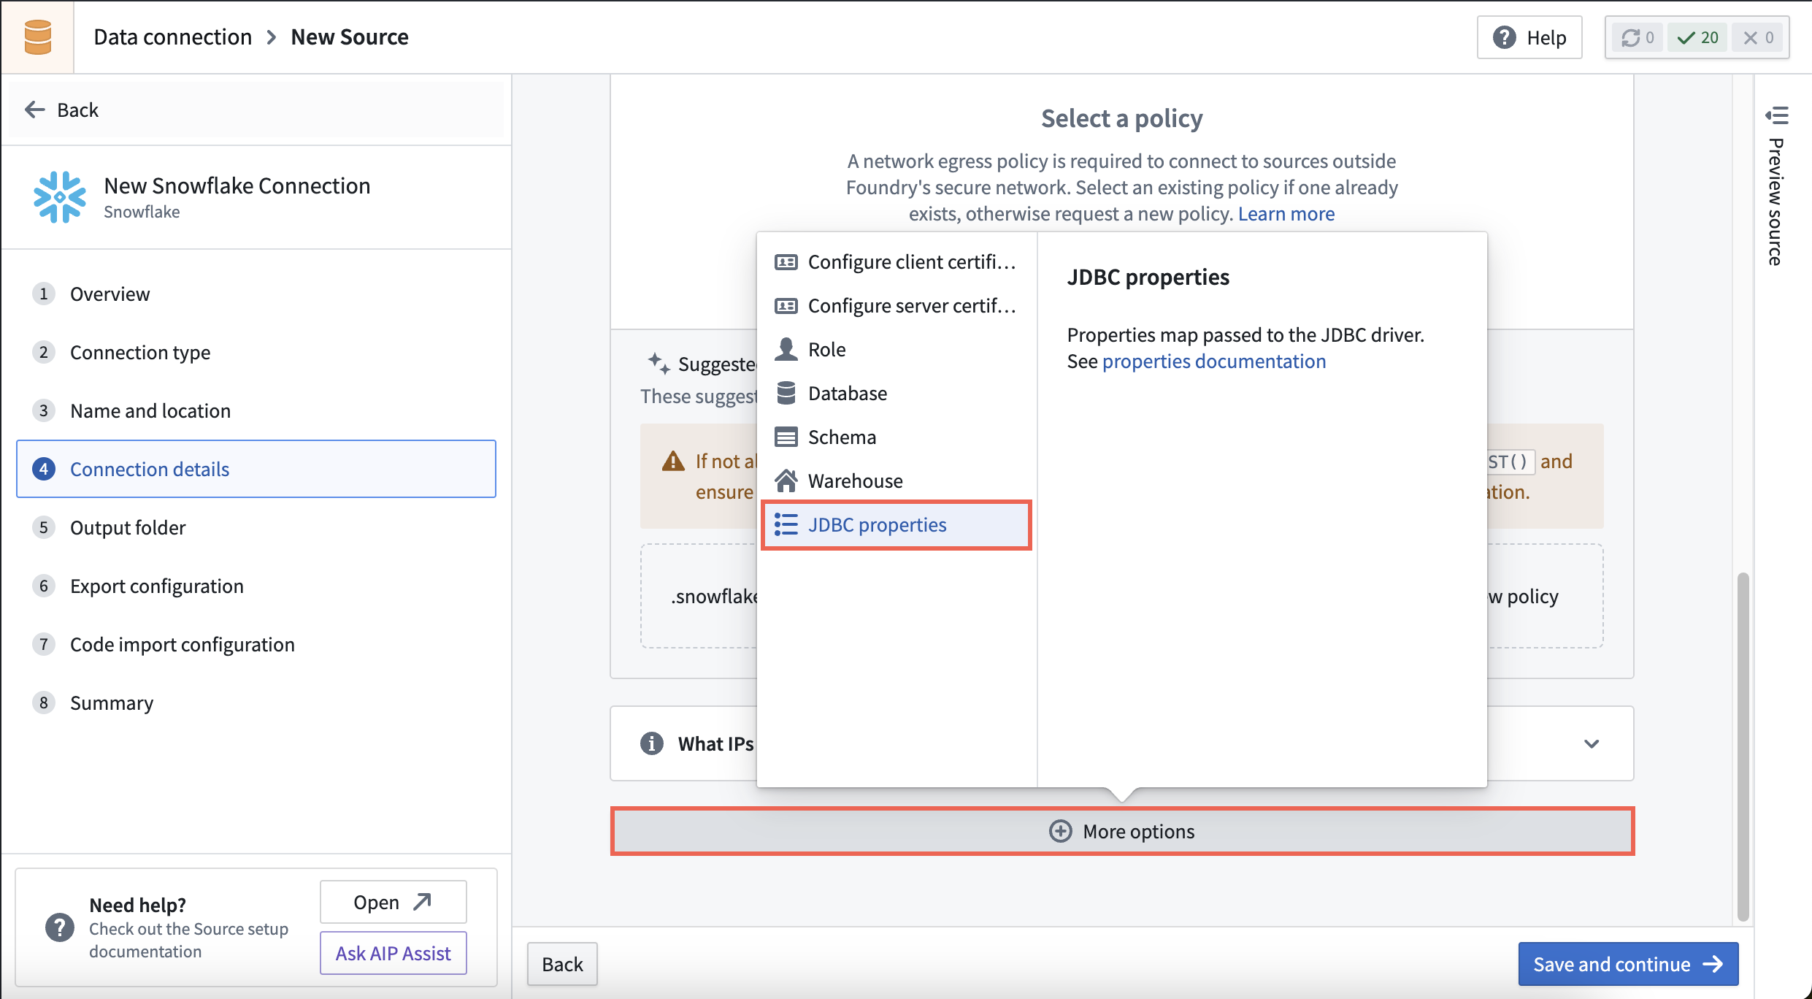
Task: Open the Learn more link
Action: tap(1286, 213)
